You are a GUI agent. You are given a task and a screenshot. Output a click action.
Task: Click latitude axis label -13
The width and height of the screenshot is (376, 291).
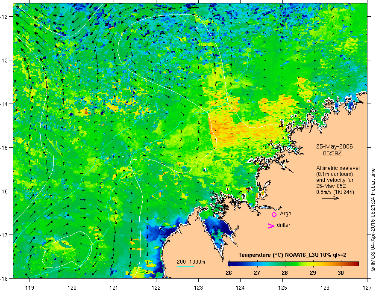tap(4, 60)
